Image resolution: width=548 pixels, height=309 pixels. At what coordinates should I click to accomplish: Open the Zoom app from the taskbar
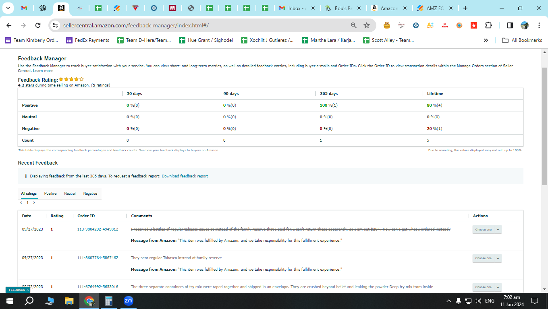129,301
